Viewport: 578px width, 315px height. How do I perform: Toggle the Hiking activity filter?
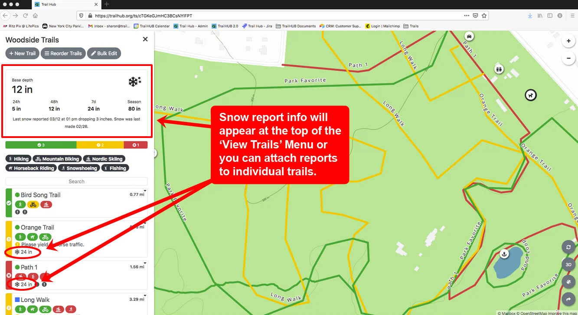pos(18,159)
